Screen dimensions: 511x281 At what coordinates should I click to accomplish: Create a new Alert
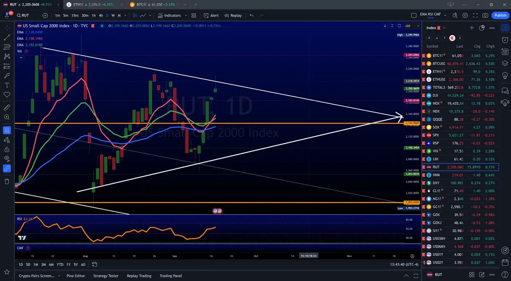[211, 15]
